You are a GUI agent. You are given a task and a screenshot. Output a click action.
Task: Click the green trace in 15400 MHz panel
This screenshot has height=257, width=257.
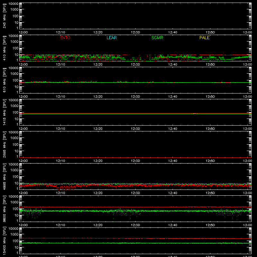[135, 243]
